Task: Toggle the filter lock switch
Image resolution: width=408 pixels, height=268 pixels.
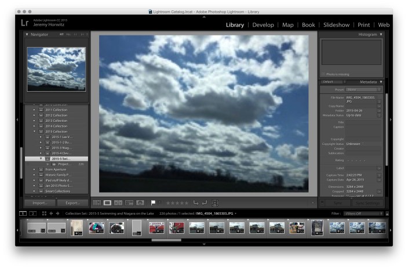Action: pyautogui.click(x=387, y=213)
